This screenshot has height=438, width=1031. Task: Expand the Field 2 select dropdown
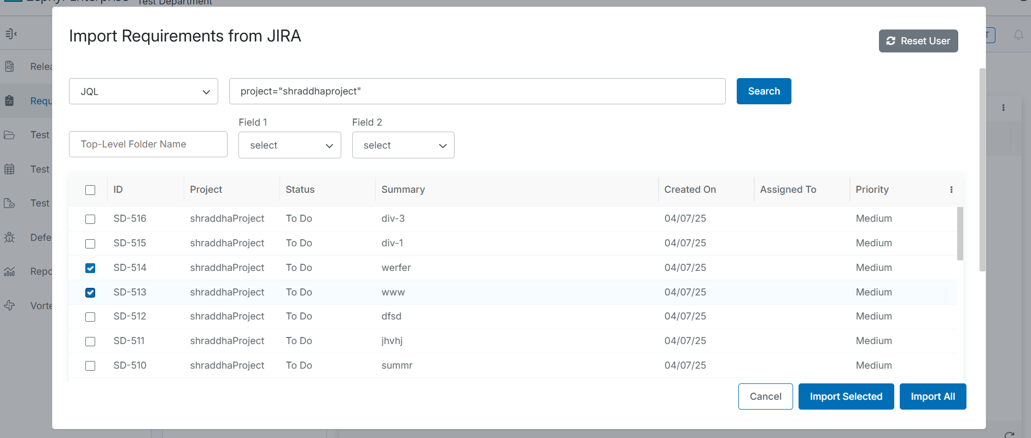(x=403, y=145)
